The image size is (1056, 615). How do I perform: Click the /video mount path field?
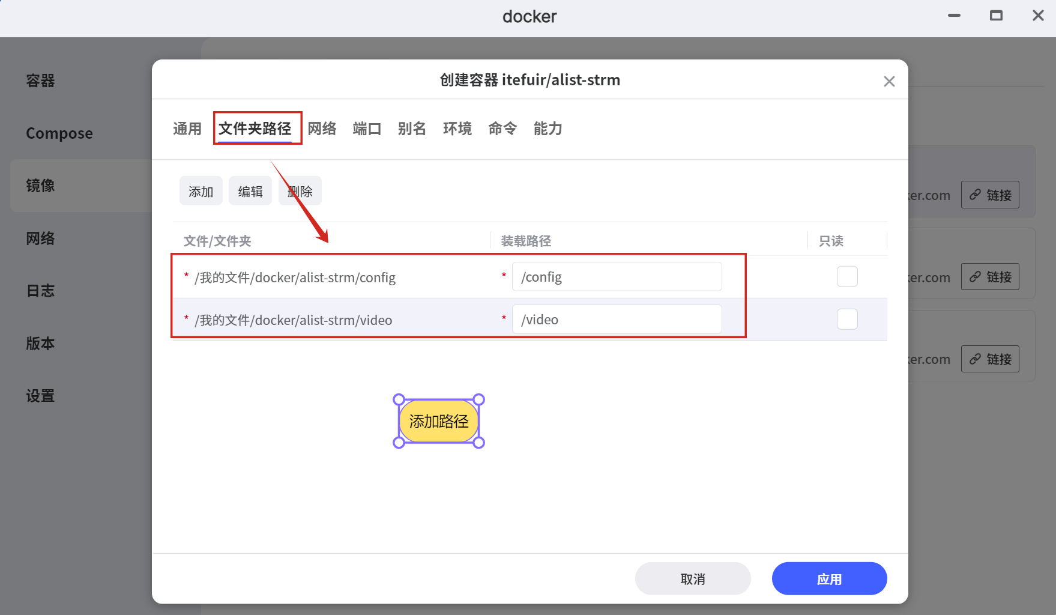617,320
